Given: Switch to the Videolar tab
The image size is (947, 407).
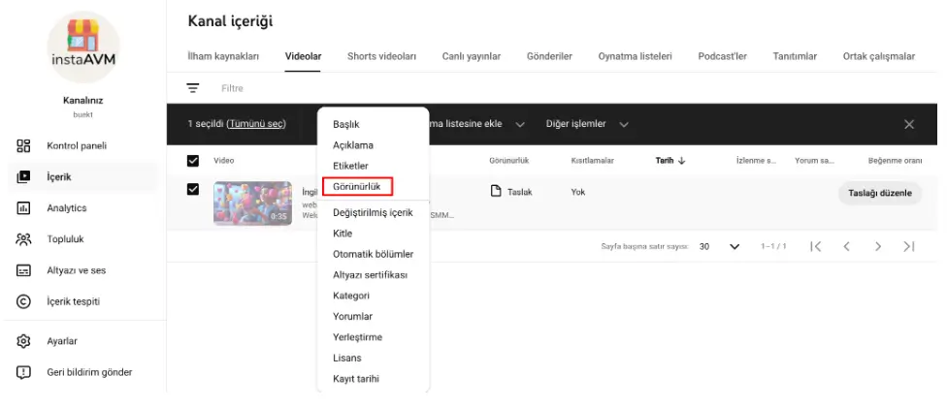Looking at the screenshot, I should click(x=303, y=56).
